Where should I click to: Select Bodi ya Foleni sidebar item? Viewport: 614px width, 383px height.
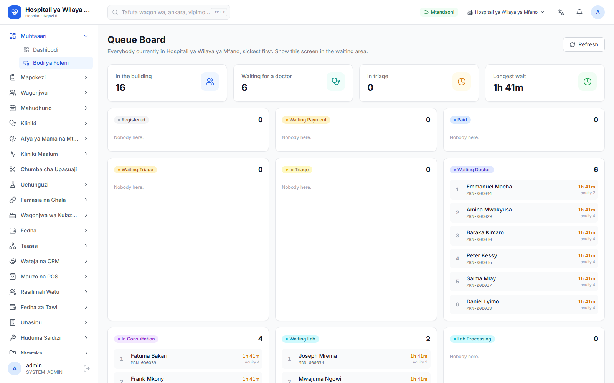point(56,63)
